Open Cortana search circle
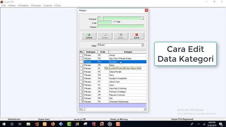This screenshot has height=127, width=226. click(x=12, y=124)
